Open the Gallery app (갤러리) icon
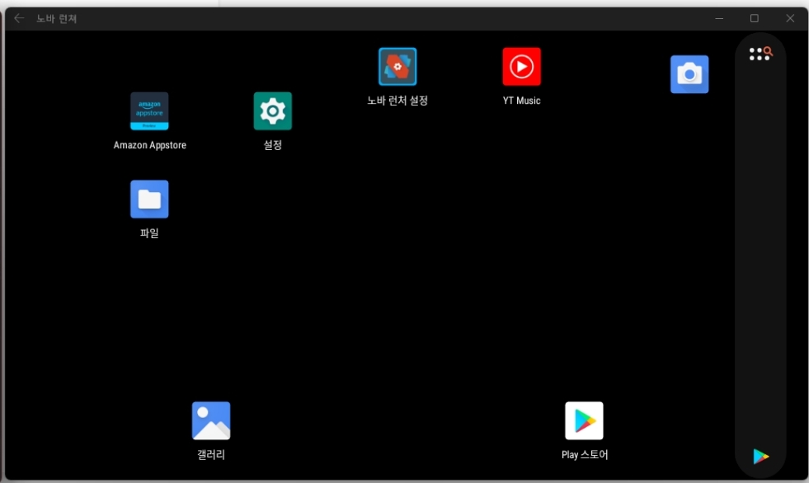The width and height of the screenshot is (809, 483). click(211, 420)
